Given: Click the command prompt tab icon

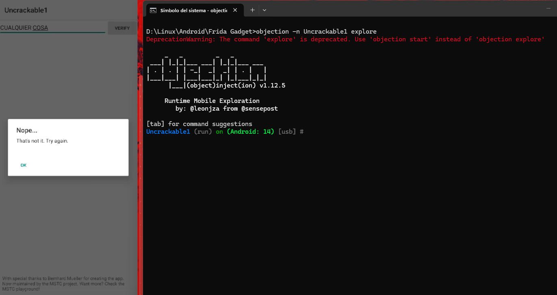Looking at the screenshot, I should pos(153,11).
